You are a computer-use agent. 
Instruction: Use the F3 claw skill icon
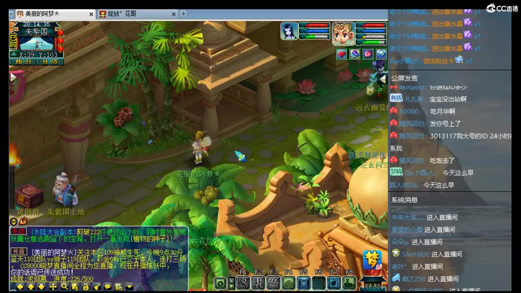pyautogui.click(x=273, y=283)
